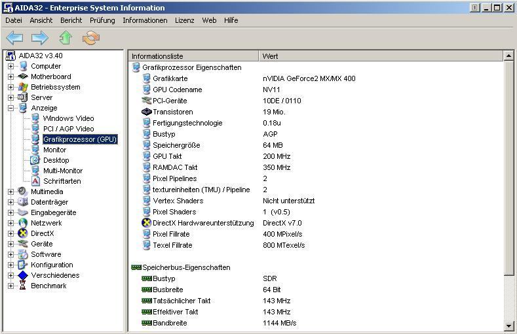
Task: Click the Multimedia speaker icon
Action: [x=22, y=192]
